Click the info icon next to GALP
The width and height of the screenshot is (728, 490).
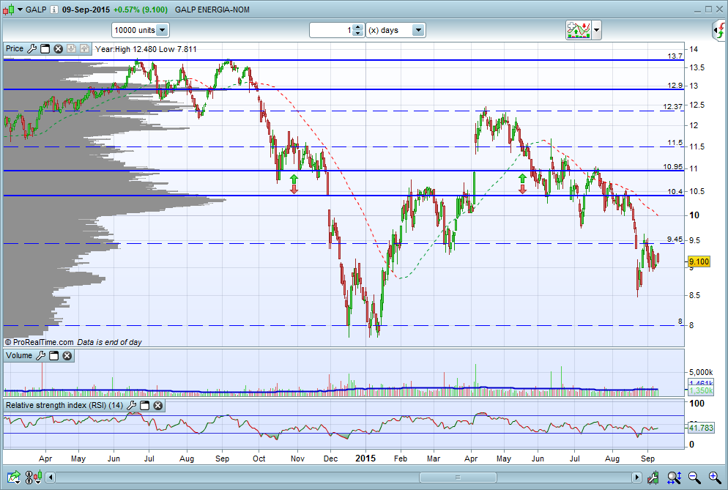54,10
